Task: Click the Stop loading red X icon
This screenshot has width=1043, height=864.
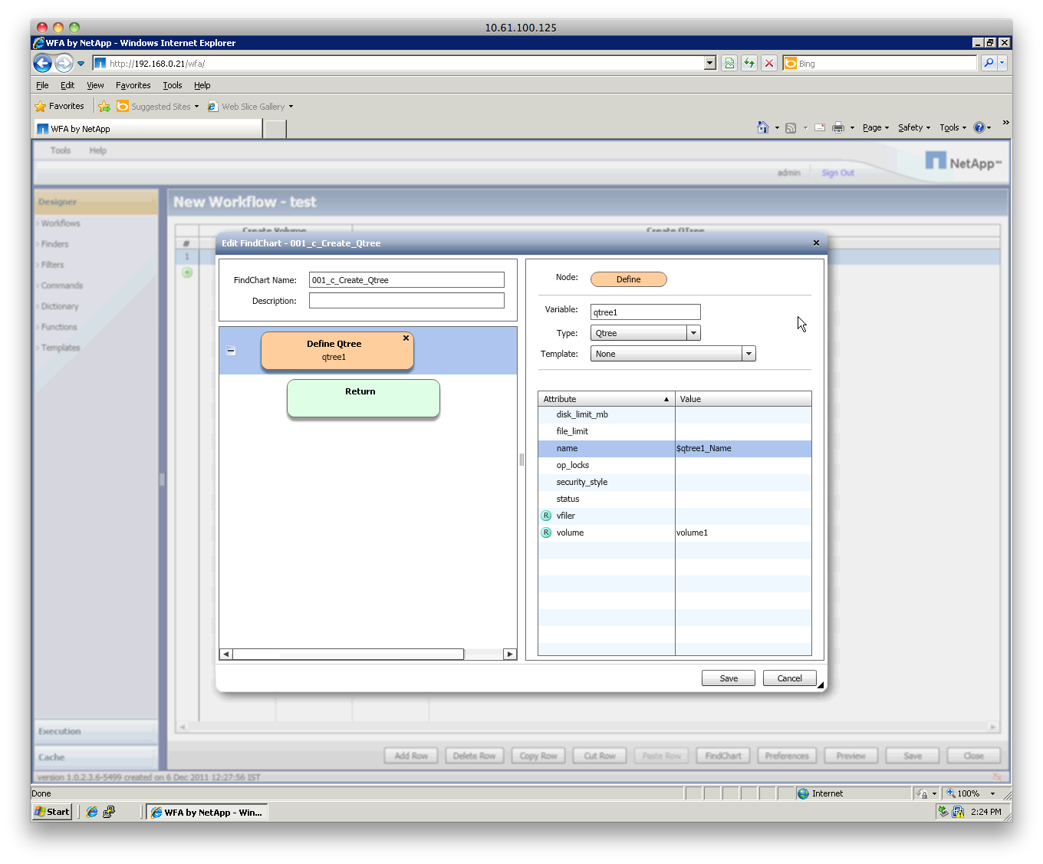Action: 769,64
